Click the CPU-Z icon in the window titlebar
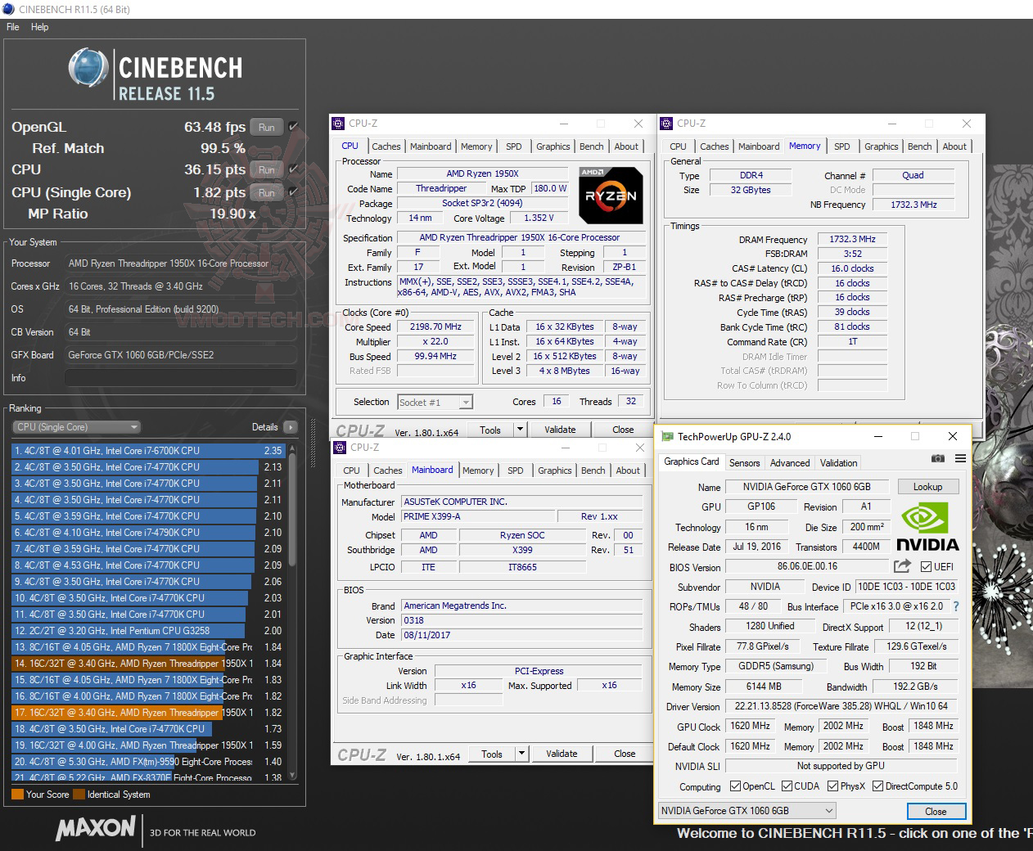 point(336,124)
